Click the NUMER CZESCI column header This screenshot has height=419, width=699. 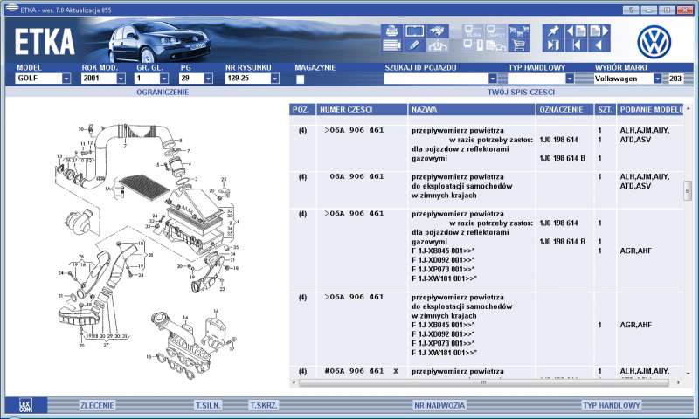(x=362, y=109)
